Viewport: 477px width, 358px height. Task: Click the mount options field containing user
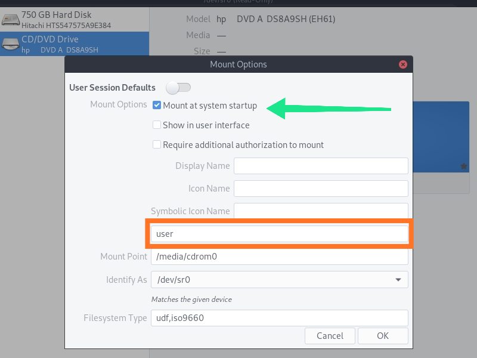coord(279,234)
